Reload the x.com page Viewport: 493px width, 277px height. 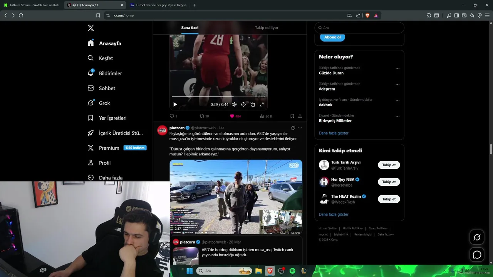tap(21, 15)
